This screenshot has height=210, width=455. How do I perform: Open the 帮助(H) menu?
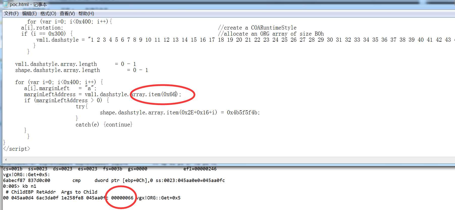pyautogui.click(x=86, y=13)
